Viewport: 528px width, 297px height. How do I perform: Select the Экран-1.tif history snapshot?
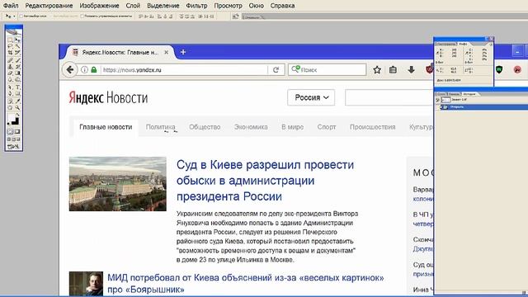click(x=484, y=100)
